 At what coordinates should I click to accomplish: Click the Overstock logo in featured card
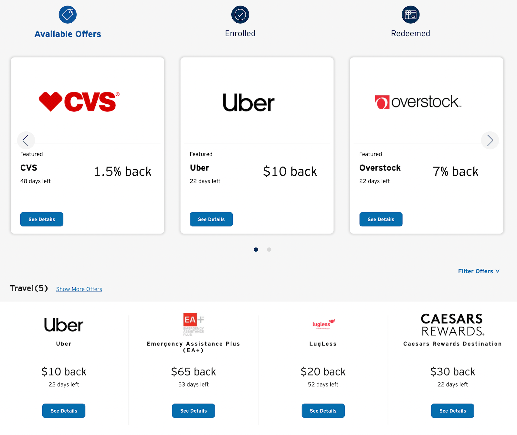point(418,102)
